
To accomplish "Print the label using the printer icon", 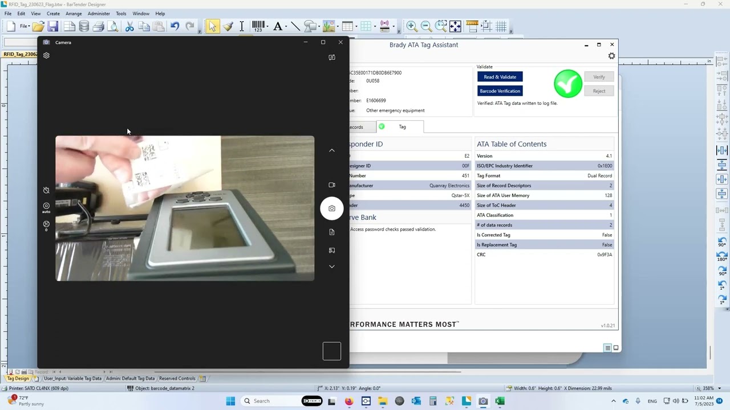I will click(x=98, y=26).
